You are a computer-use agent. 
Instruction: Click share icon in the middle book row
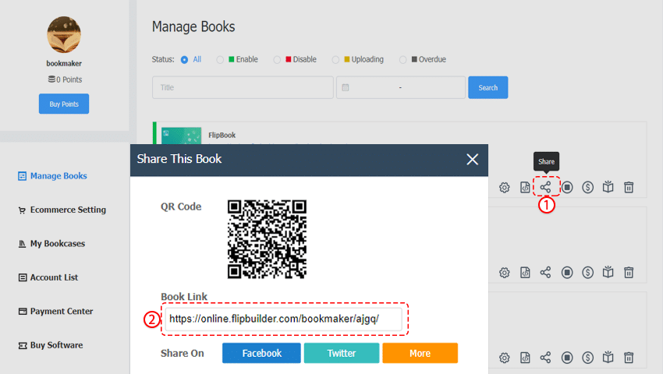545,272
